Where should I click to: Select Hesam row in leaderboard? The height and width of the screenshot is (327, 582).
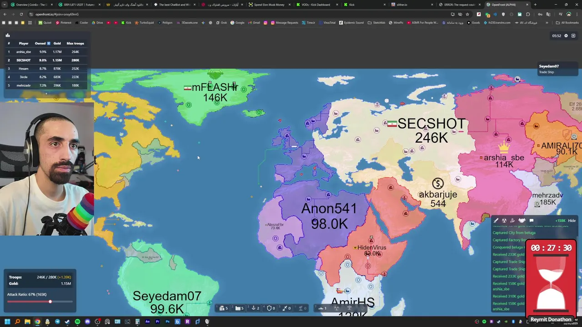(45, 69)
